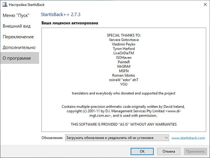Click the PainteR credit line
The image size is (210, 158).
tap(124, 62)
